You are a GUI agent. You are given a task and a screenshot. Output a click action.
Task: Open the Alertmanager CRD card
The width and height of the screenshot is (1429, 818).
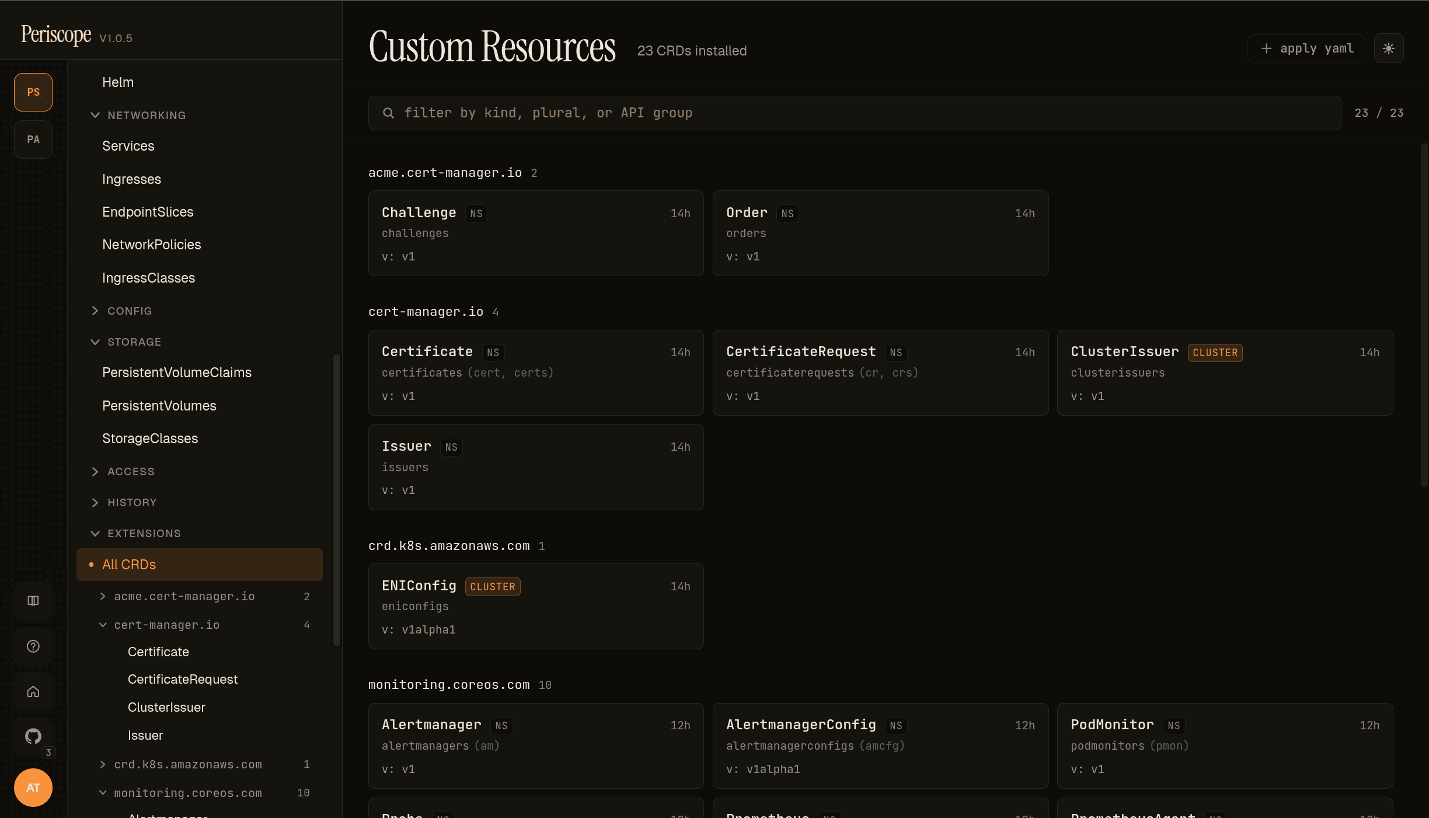tap(536, 746)
